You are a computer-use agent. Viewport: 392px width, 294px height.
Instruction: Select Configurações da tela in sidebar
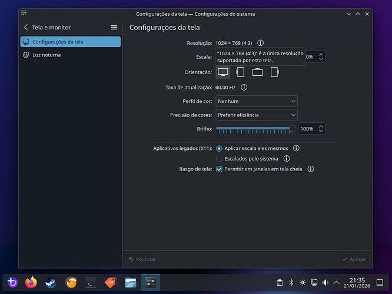[70, 42]
